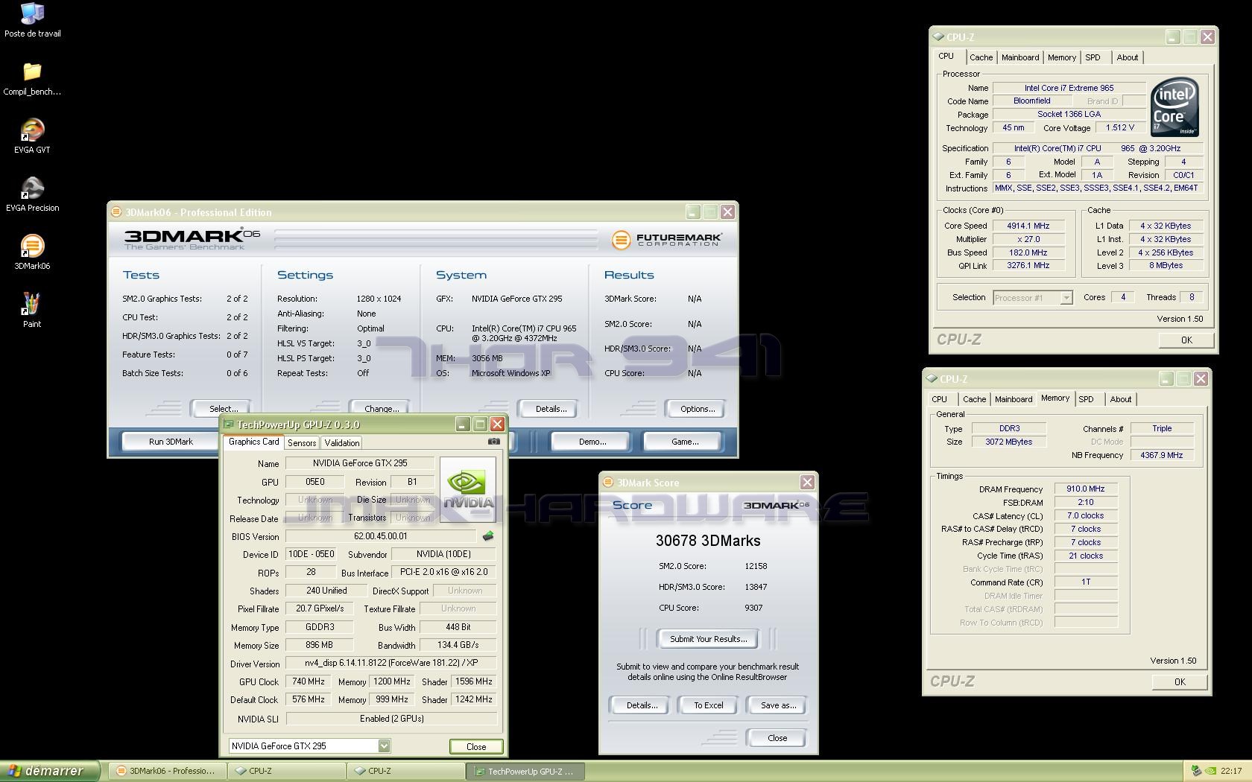Image resolution: width=1252 pixels, height=782 pixels.
Task: Click BIOS Version field 62.00.45.00.01
Action: pos(381,536)
